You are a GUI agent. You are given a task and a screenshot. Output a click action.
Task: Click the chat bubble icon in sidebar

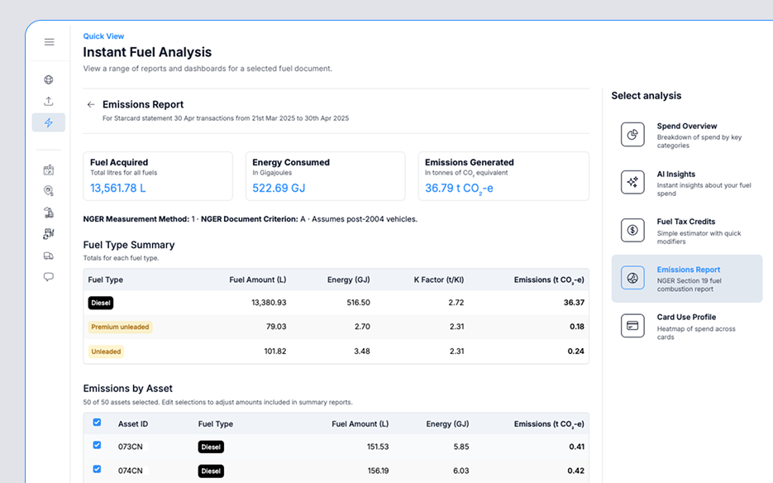click(x=49, y=277)
